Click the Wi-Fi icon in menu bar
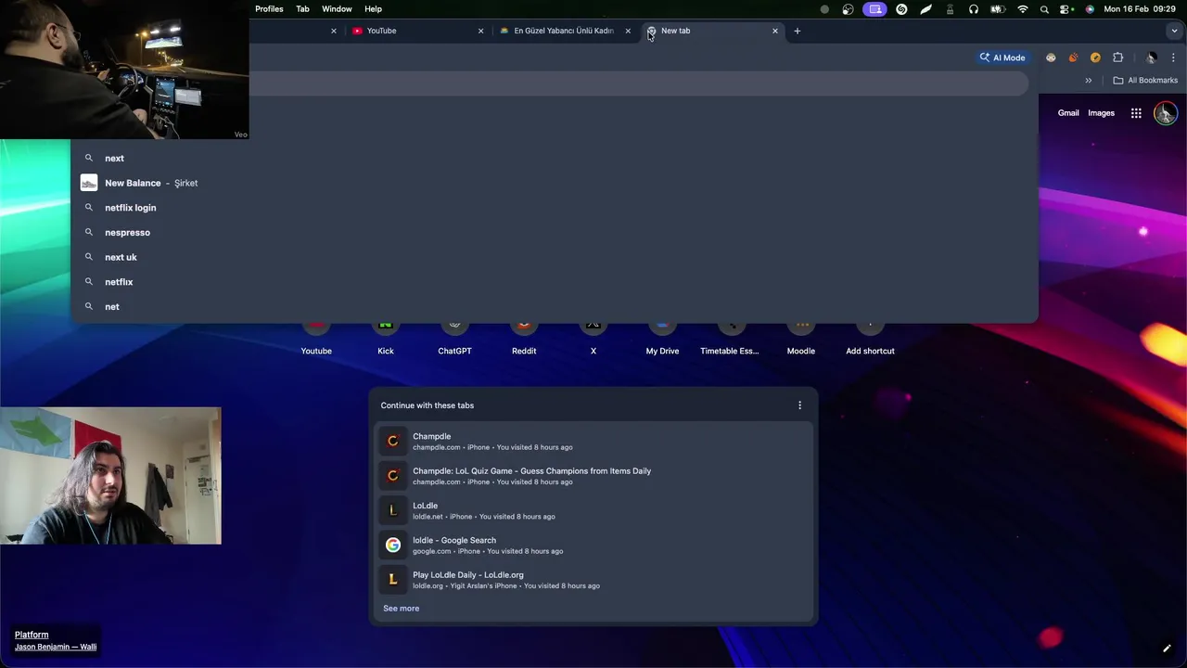The width and height of the screenshot is (1187, 668). coord(1023,8)
